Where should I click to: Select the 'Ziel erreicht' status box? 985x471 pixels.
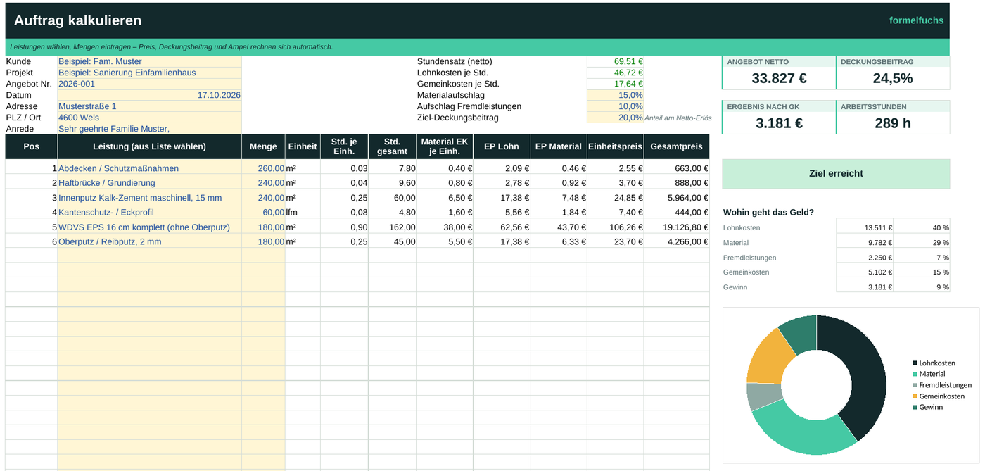click(x=836, y=174)
